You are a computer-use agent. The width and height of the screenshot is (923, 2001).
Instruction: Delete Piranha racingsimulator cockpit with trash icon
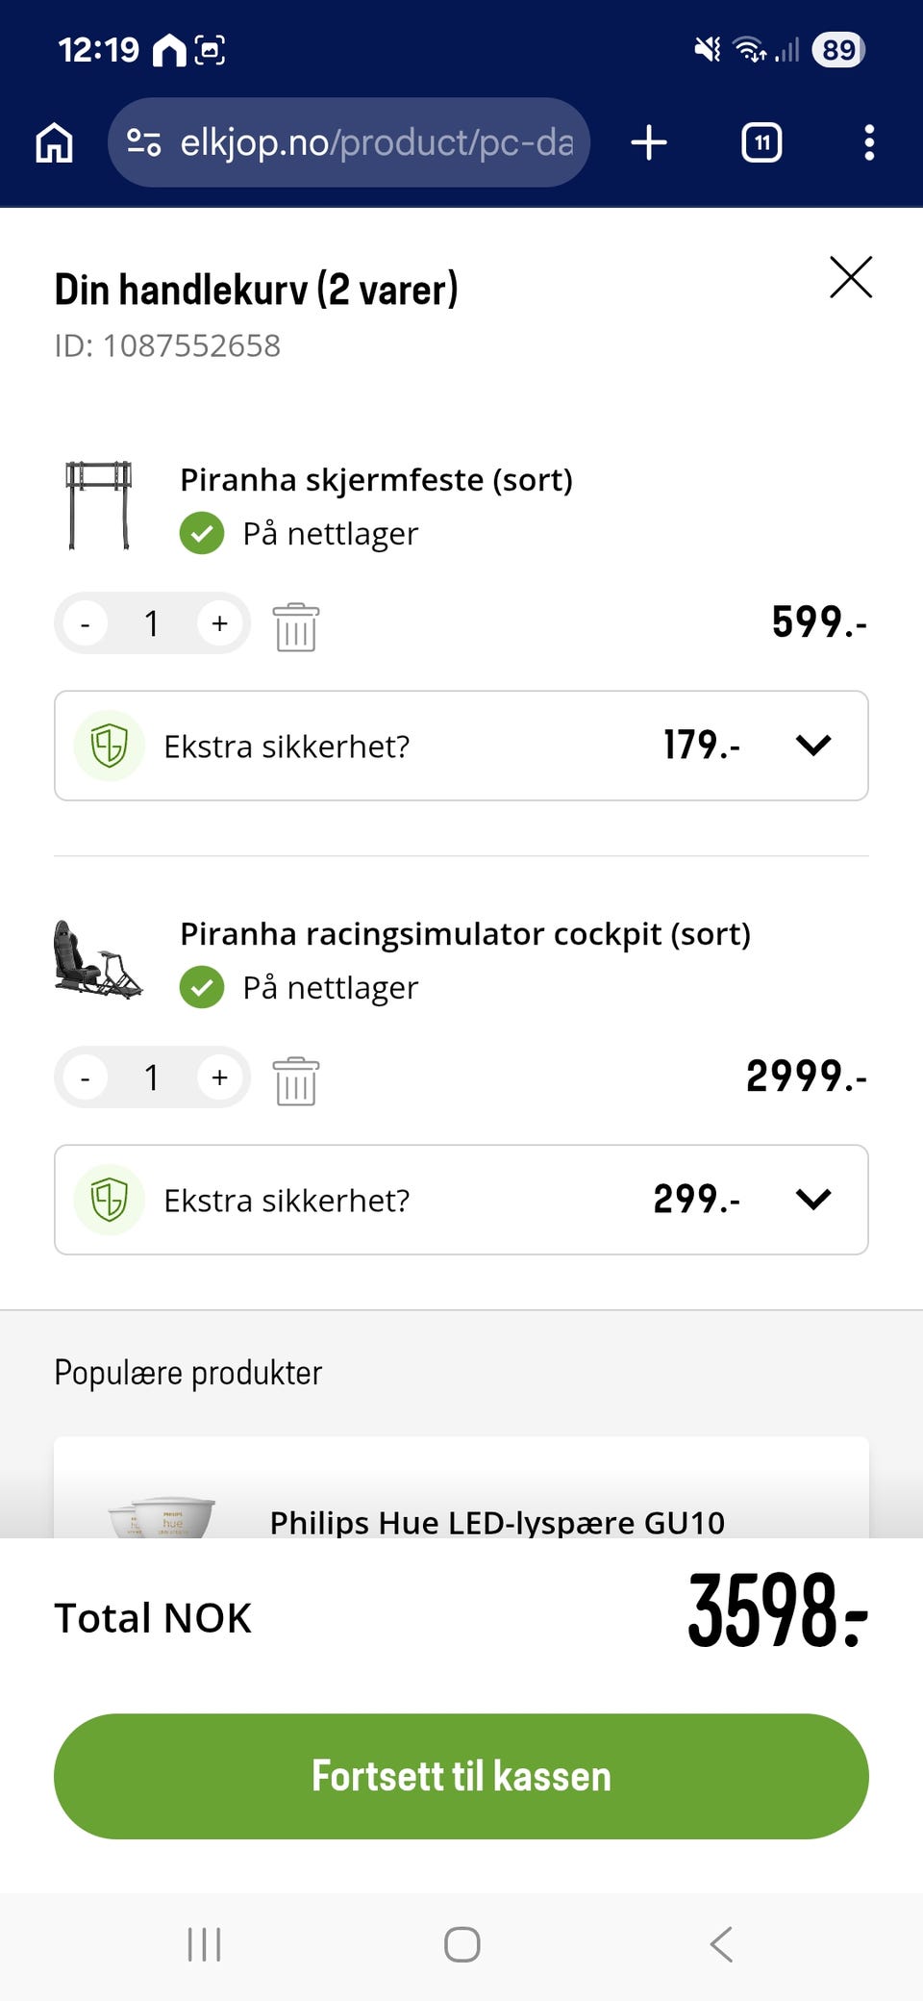295,1080
